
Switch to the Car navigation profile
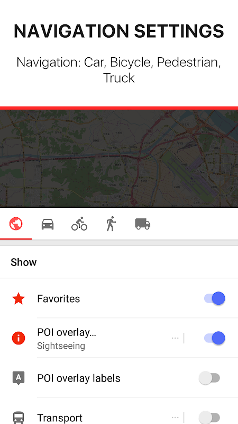click(x=48, y=224)
